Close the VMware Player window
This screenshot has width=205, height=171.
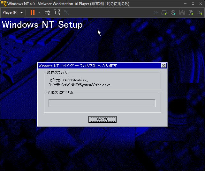point(201,4)
